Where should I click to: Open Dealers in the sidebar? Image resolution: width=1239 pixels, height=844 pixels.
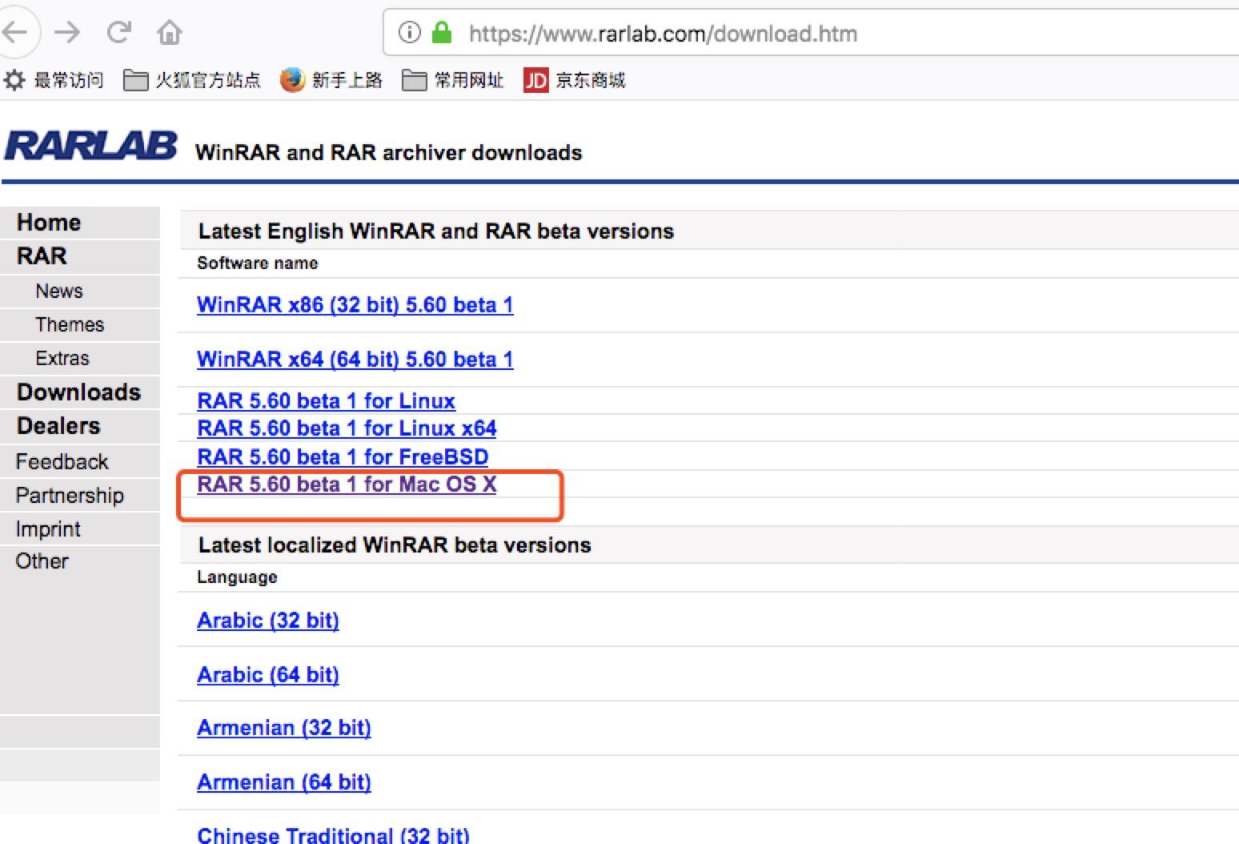[x=58, y=426]
